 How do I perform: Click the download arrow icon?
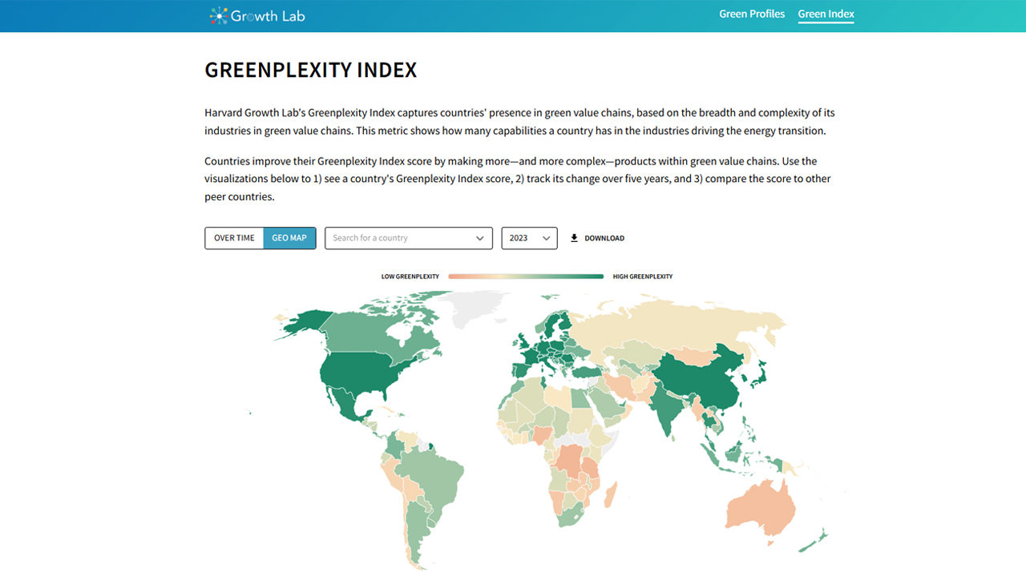574,238
